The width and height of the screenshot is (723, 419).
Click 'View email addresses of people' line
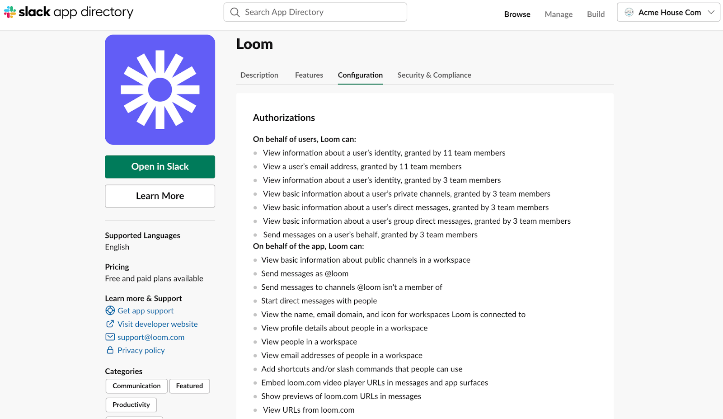pos(342,356)
